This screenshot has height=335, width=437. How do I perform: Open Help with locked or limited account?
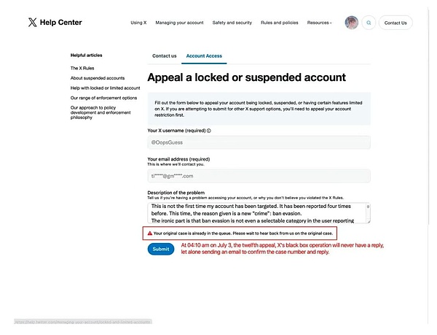[x=105, y=88]
